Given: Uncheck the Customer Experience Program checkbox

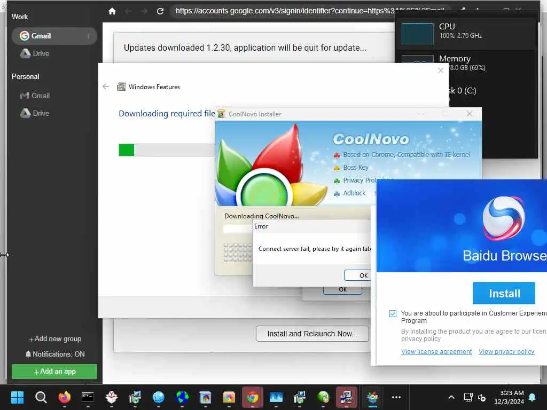Looking at the screenshot, I should point(393,313).
